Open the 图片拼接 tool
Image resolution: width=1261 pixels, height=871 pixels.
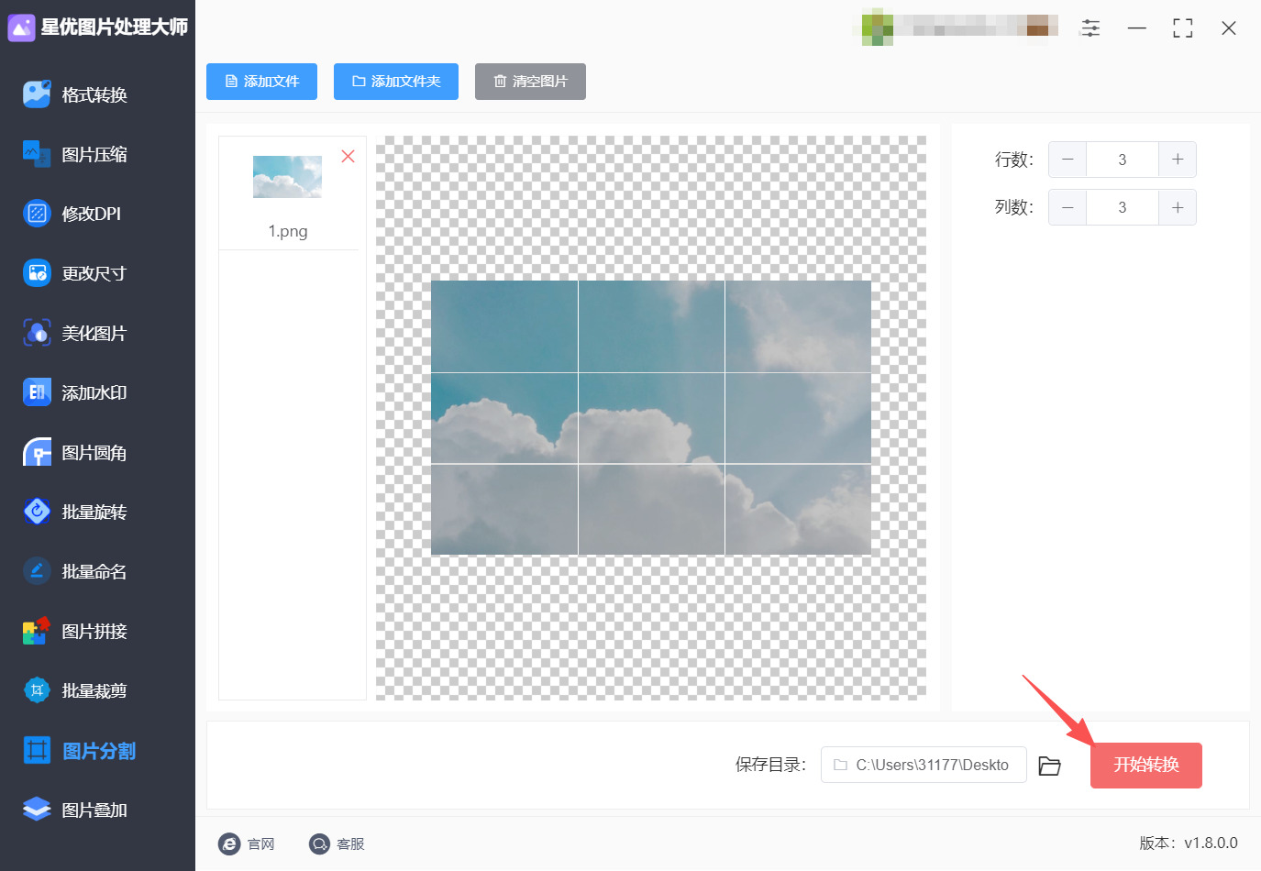[74, 631]
